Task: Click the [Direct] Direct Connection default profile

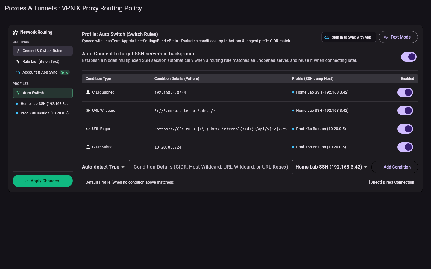Action: (391, 182)
